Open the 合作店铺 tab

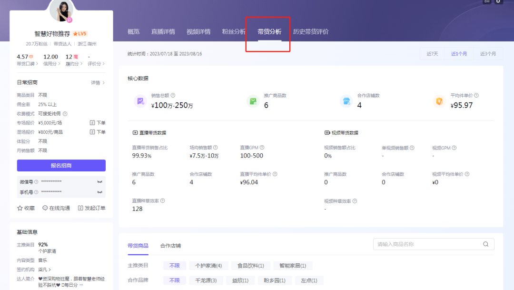[x=170, y=246]
